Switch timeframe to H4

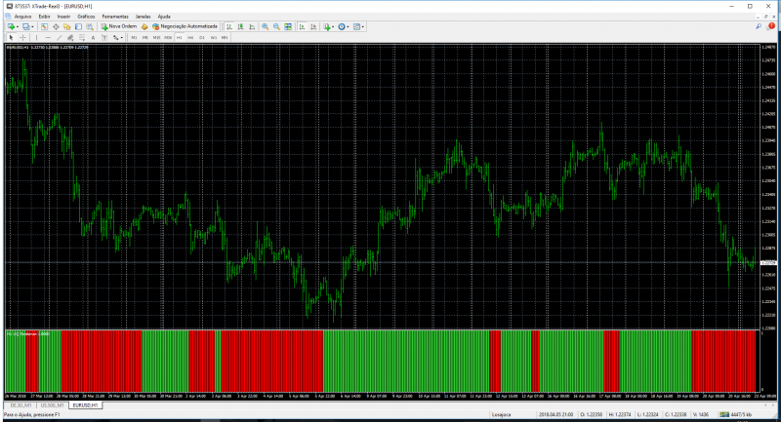pyautogui.click(x=190, y=38)
